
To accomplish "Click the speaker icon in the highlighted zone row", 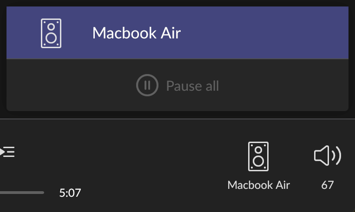I will [x=51, y=33].
